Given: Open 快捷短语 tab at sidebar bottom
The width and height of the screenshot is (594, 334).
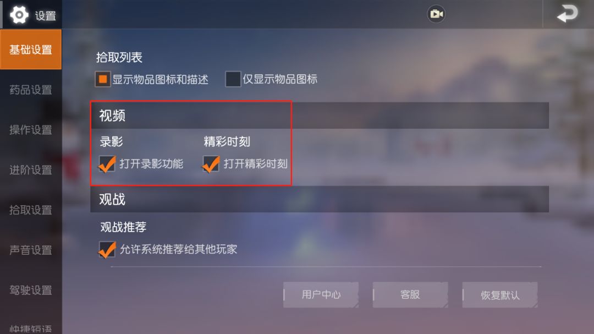Looking at the screenshot, I should click(31, 328).
